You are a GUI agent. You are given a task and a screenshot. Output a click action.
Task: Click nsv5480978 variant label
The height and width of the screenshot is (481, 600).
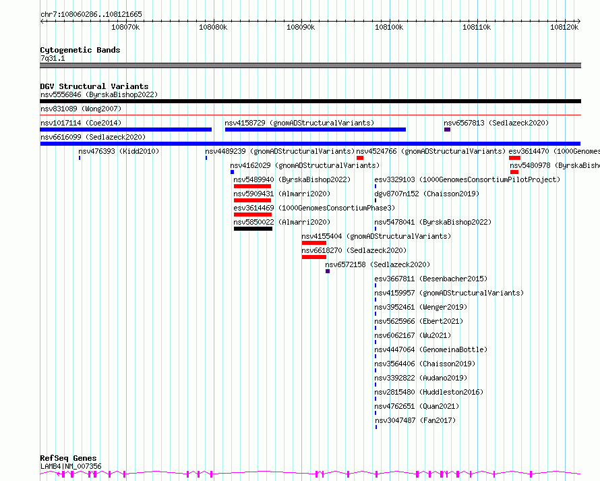tap(555, 165)
